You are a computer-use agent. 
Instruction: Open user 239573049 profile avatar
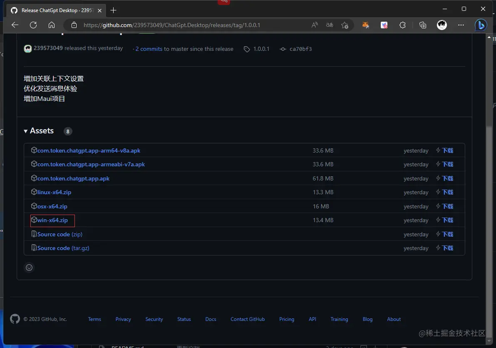tap(28, 48)
